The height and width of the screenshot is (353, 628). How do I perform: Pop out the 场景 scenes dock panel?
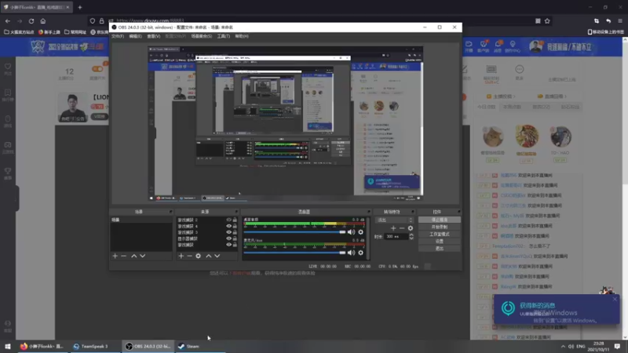pos(170,212)
